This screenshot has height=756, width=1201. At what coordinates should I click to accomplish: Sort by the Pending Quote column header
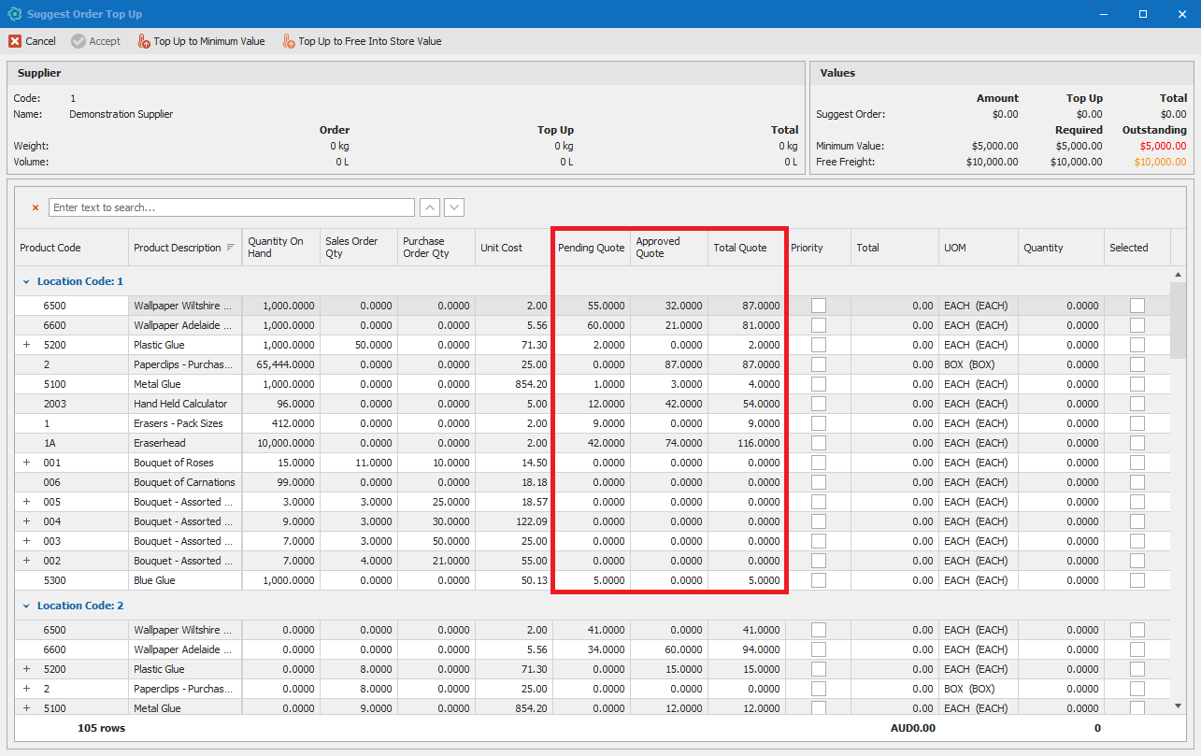click(591, 248)
